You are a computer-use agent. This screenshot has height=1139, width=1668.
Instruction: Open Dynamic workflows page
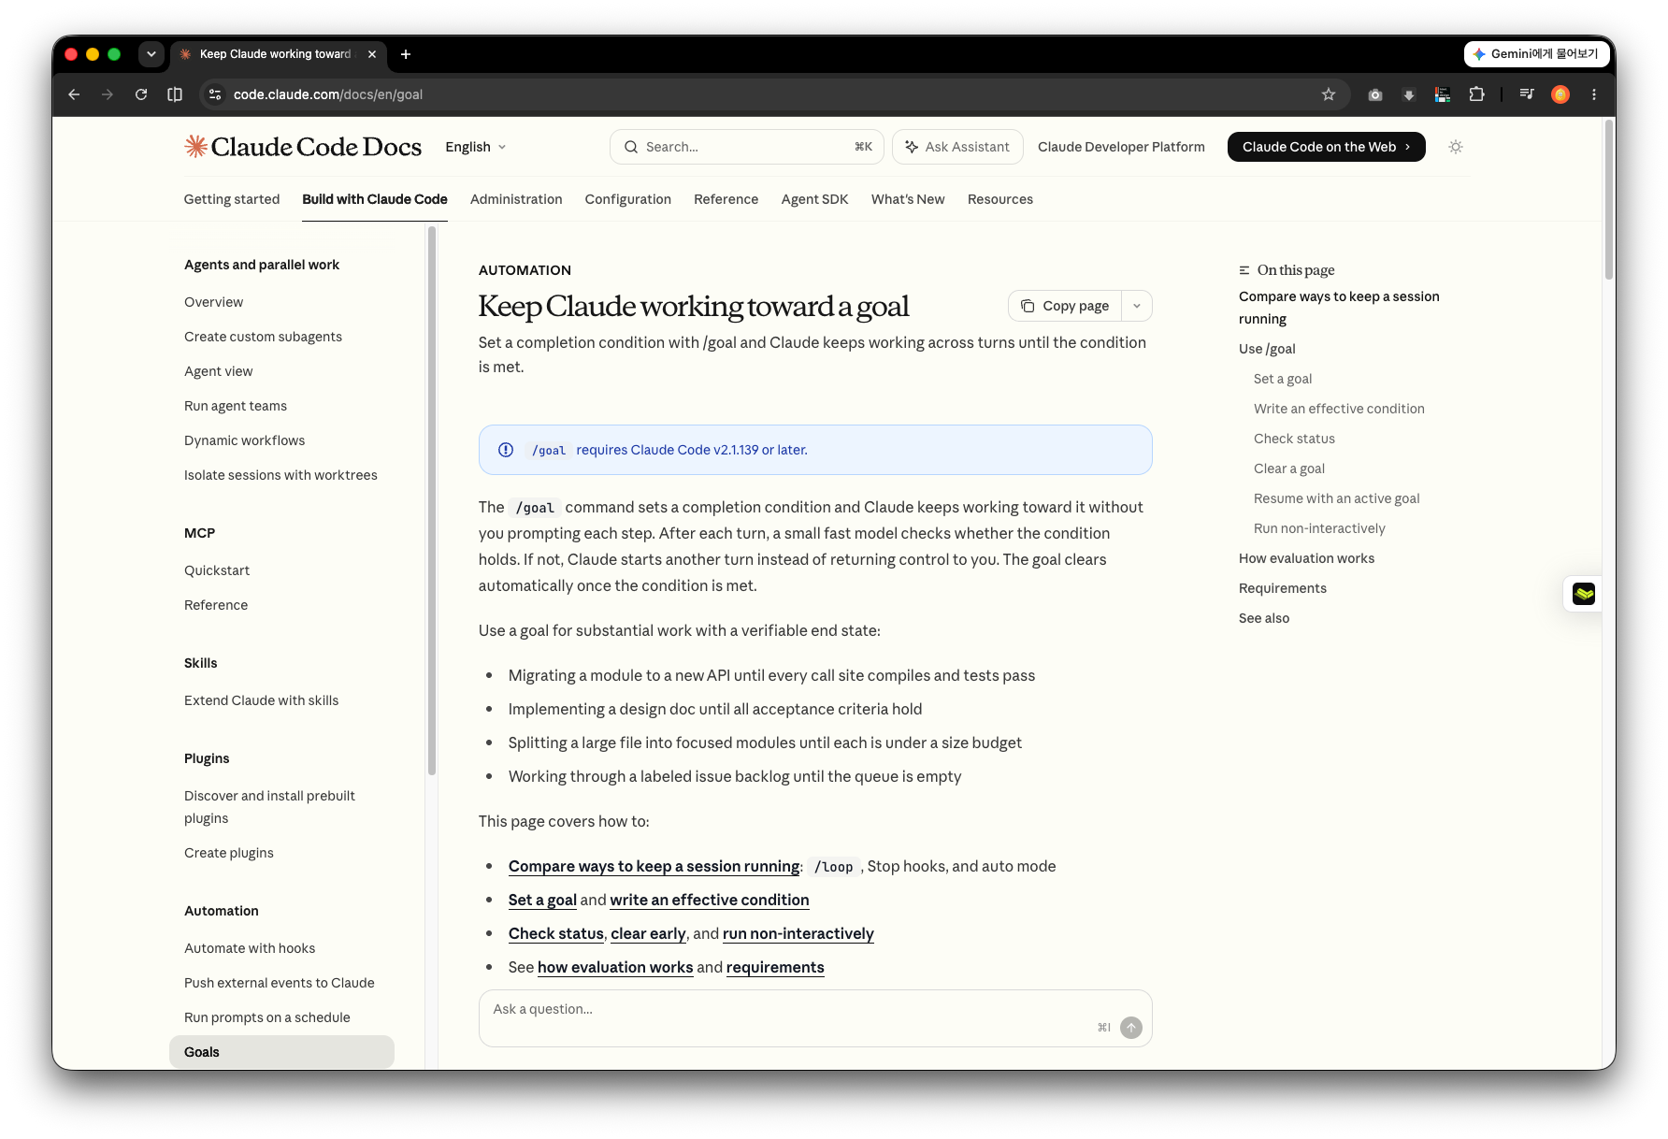coord(244,440)
